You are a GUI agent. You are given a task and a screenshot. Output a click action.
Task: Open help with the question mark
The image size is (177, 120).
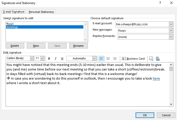click(x=160, y=3)
